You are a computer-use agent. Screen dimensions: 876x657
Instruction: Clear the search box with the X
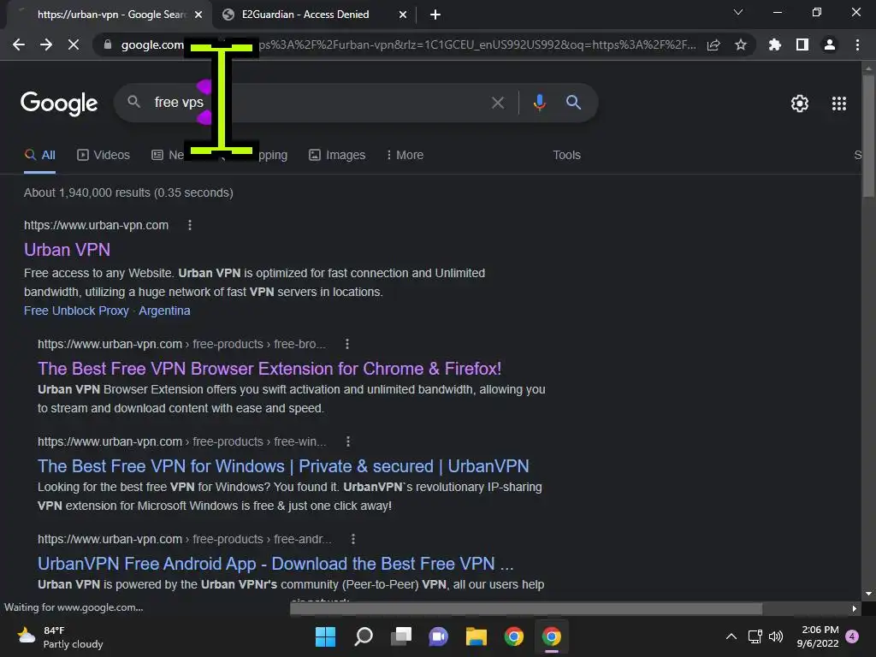click(498, 103)
